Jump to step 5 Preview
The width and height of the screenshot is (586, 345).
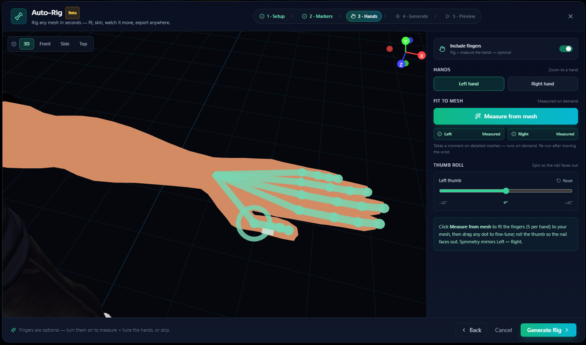point(460,16)
